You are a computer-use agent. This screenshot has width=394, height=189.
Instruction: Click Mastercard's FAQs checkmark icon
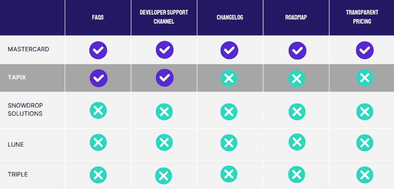coord(98,50)
